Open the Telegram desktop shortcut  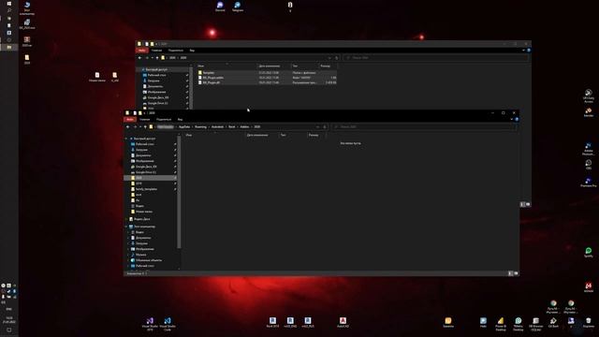pos(237,7)
